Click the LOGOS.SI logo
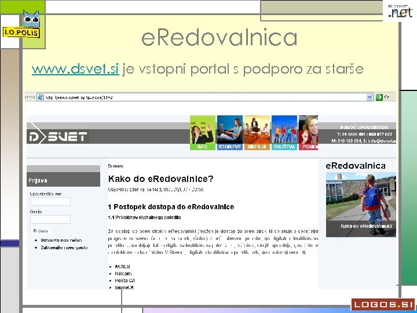 tap(383, 304)
